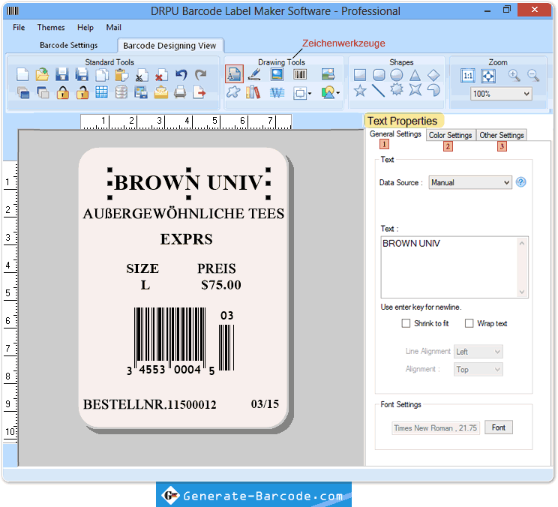
Task: Open the zoom percentage 100% dropdown
Action: click(x=501, y=94)
